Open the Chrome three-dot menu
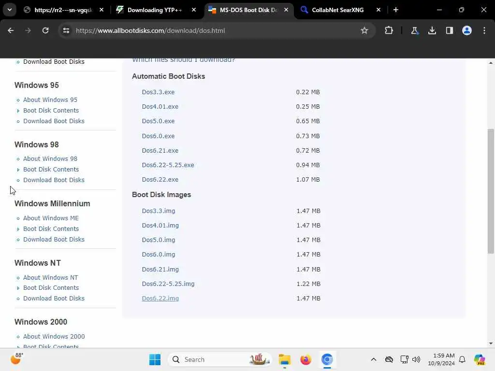 click(484, 30)
